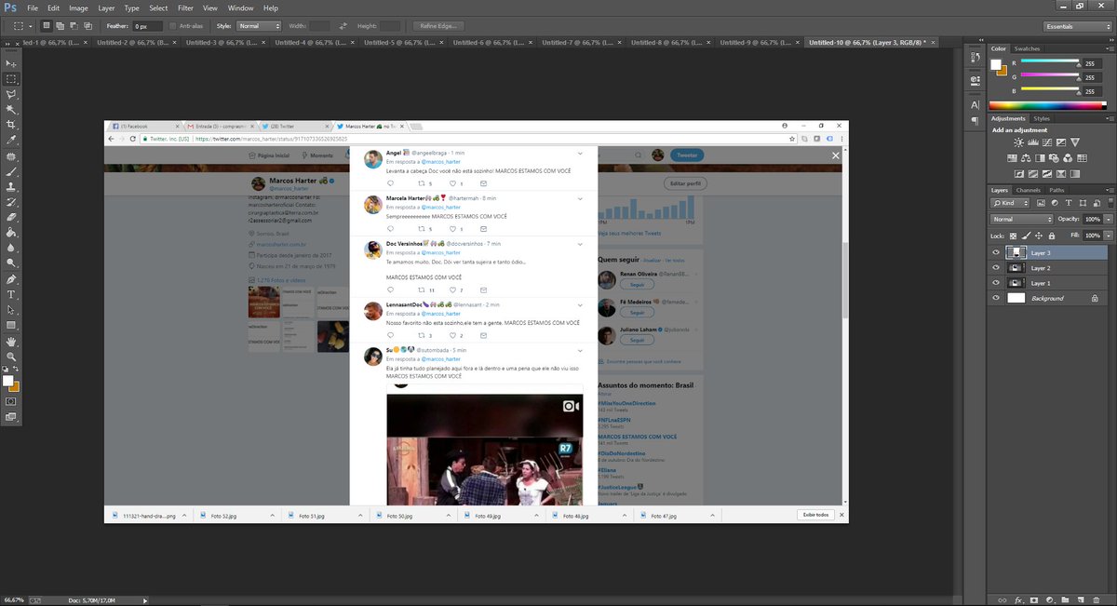Select the Eraser tool
This screenshot has height=606, width=1117.
pyautogui.click(x=11, y=218)
